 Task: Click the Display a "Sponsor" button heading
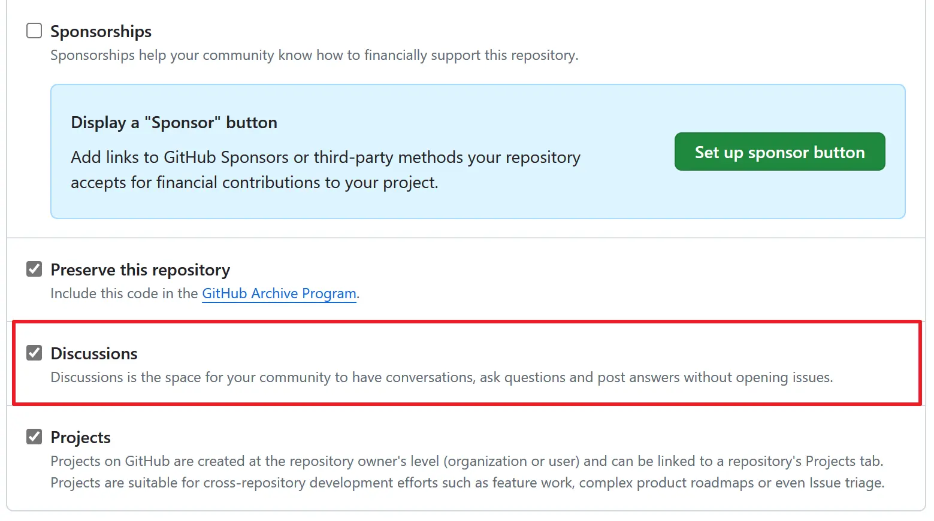point(174,123)
